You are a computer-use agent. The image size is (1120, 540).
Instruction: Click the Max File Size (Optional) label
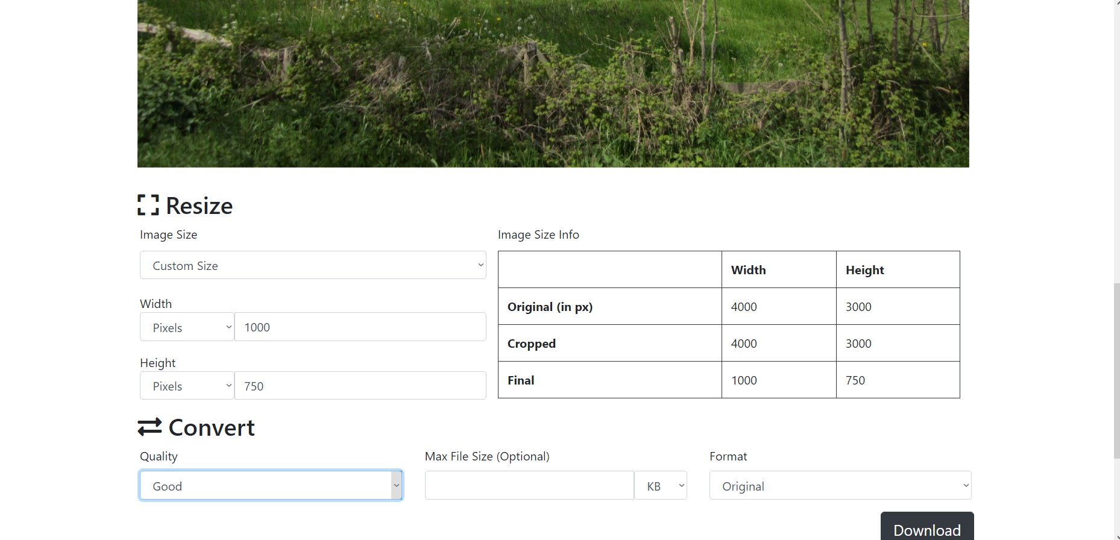click(x=487, y=456)
